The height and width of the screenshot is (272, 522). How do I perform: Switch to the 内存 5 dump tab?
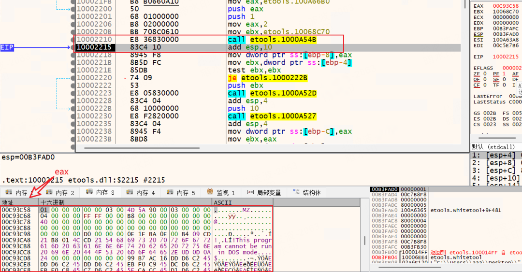(x=181, y=192)
